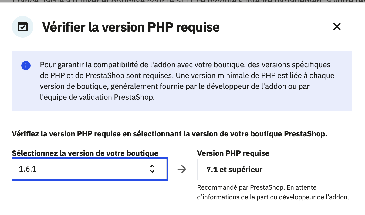Click the up-down chevrons in the version selector
365x215 pixels.
tap(152, 169)
